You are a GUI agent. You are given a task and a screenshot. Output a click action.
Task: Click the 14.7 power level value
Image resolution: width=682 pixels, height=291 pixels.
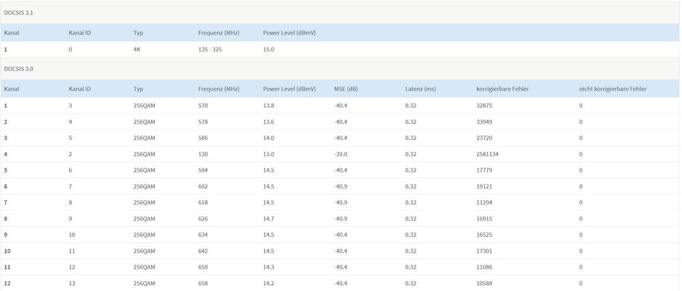click(269, 219)
